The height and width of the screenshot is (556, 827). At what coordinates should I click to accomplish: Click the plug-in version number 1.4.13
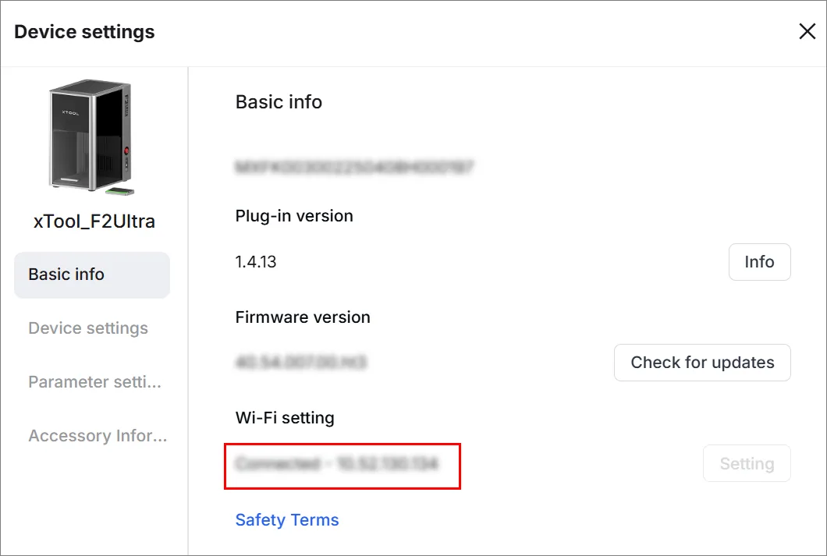(x=256, y=262)
